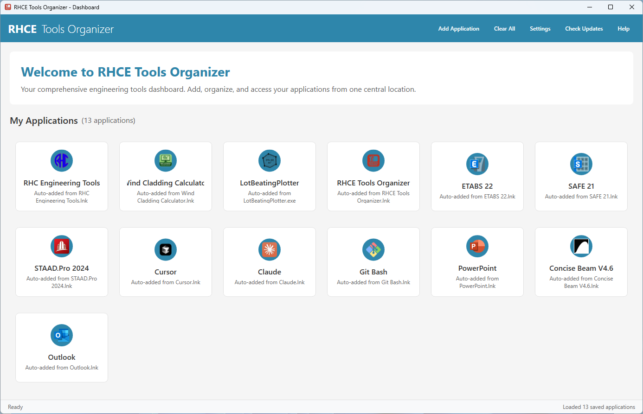Launch LotBeatingPlotter
Viewport: 643px width, 414px height.
coord(269,176)
